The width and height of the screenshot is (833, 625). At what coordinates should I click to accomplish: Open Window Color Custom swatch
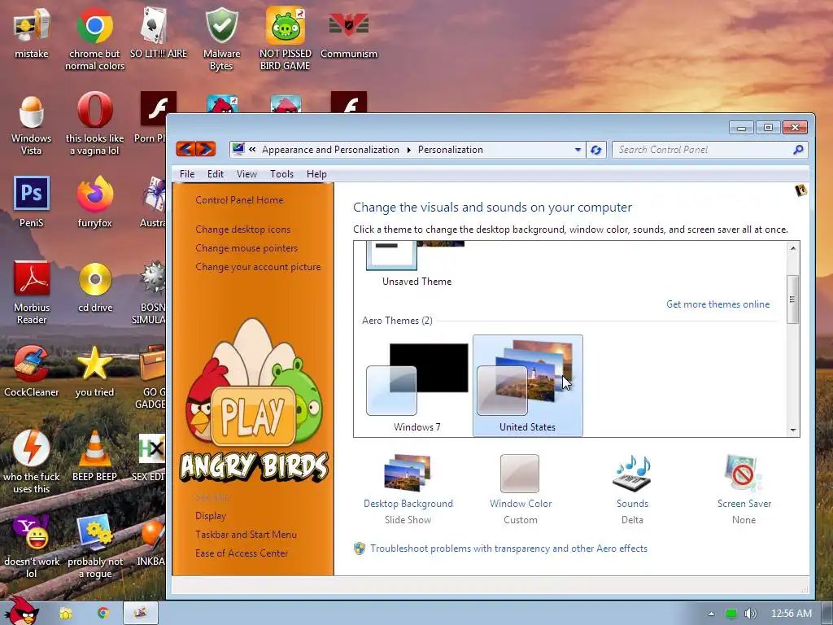pyautogui.click(x=520, y=490)
